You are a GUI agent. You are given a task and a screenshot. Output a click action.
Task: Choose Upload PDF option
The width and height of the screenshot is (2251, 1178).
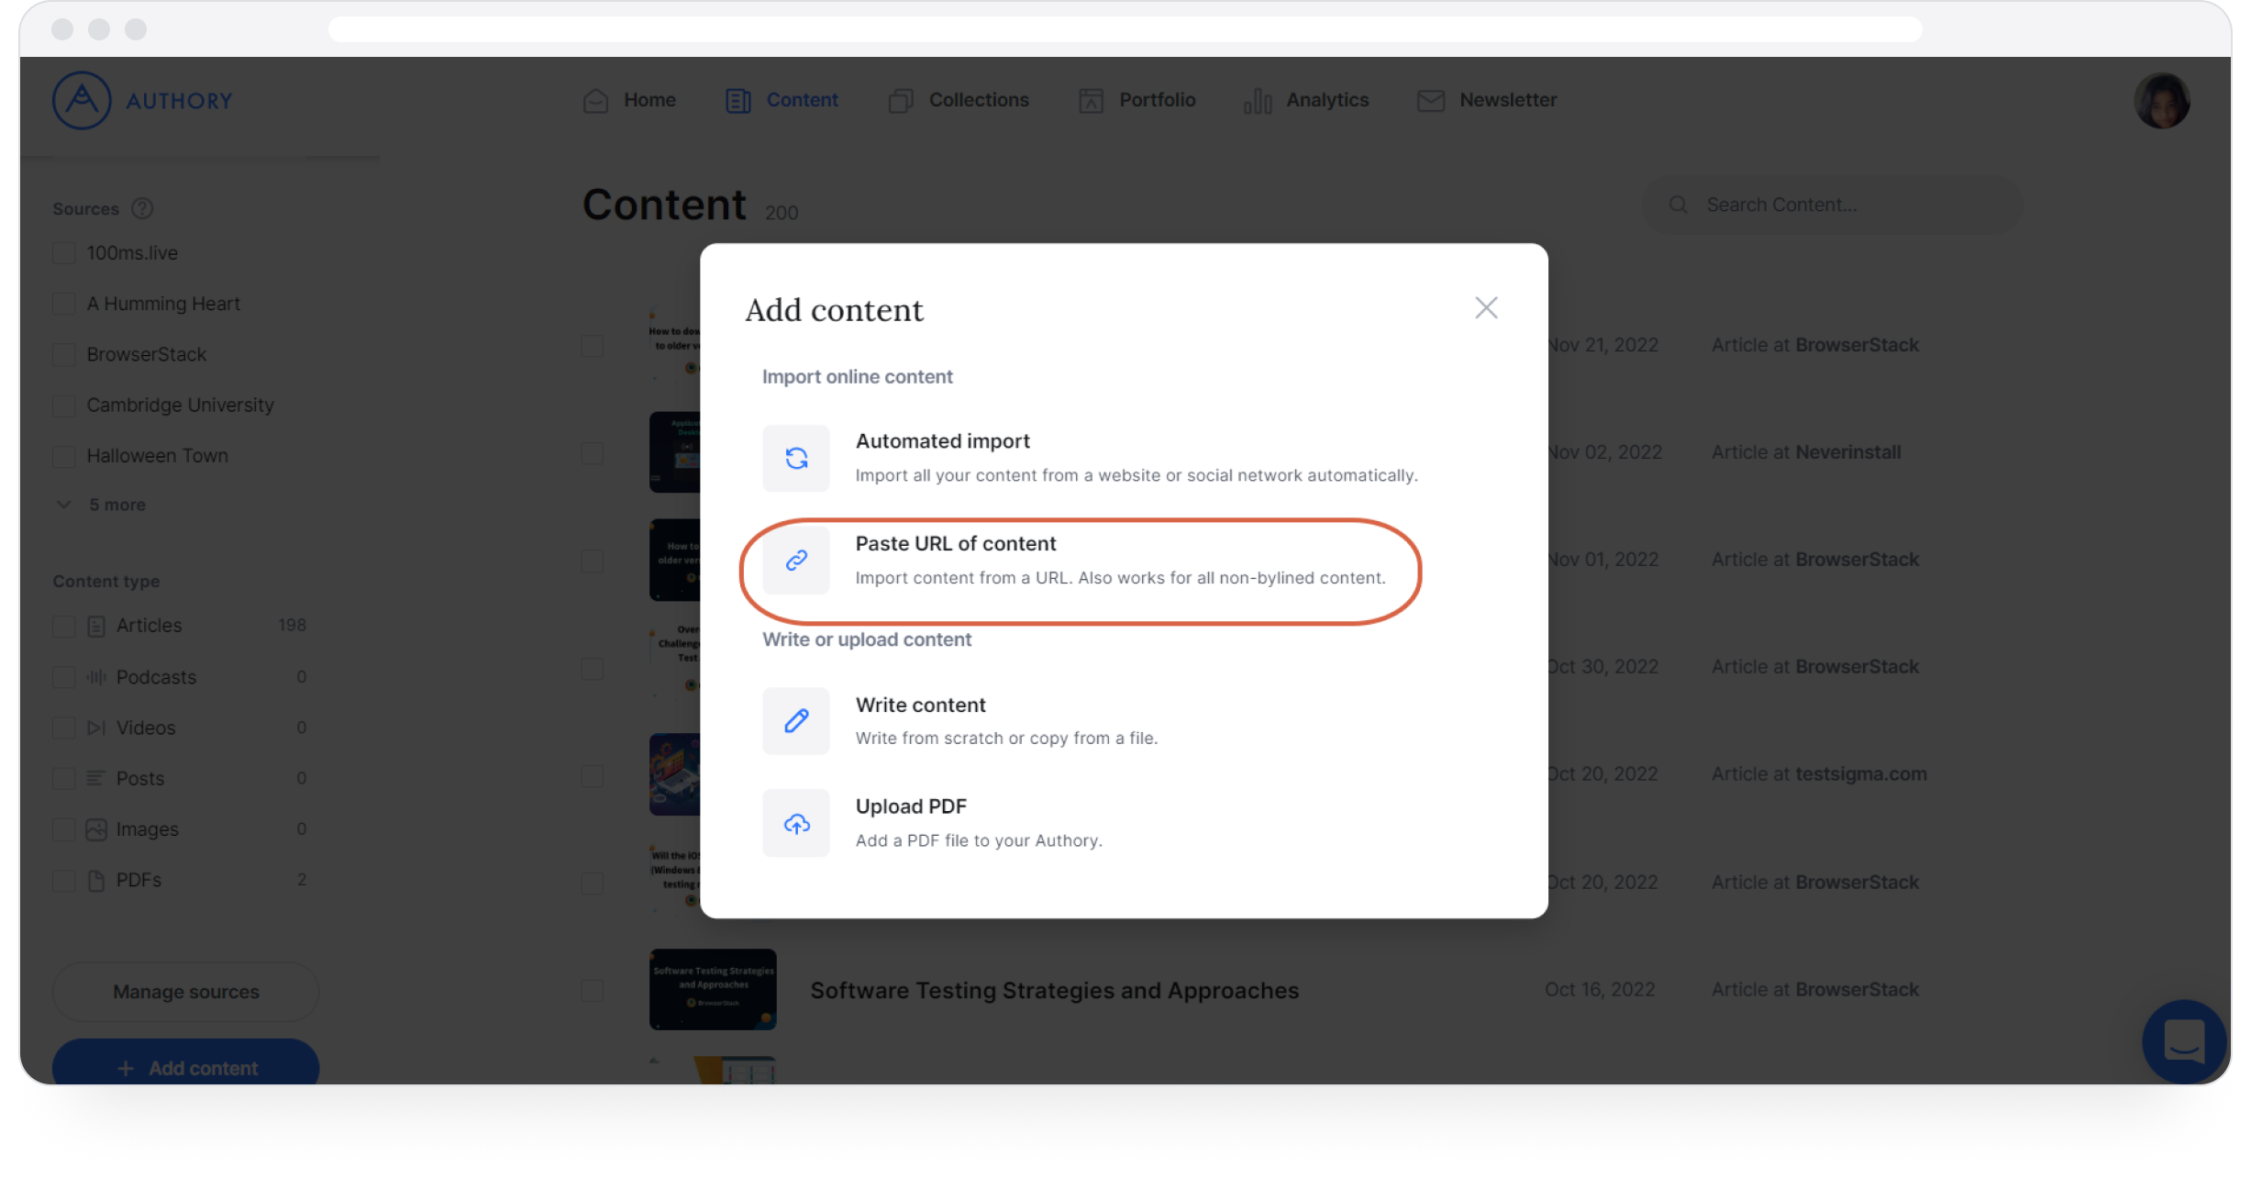point(934,823)
